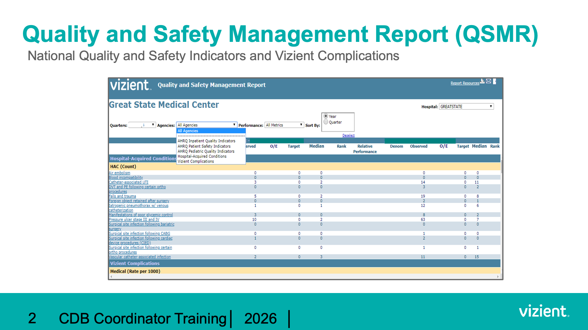Open Foreign object retained after surgery link
Viewport: 588px width, 330px height.
pos(139,201)
